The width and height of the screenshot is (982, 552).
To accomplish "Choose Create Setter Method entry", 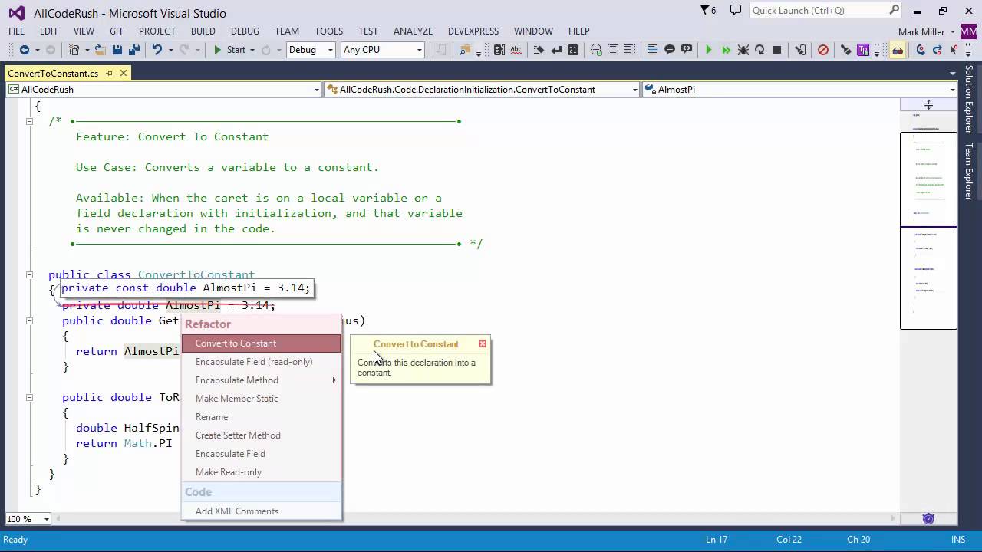I will [261, 435].
